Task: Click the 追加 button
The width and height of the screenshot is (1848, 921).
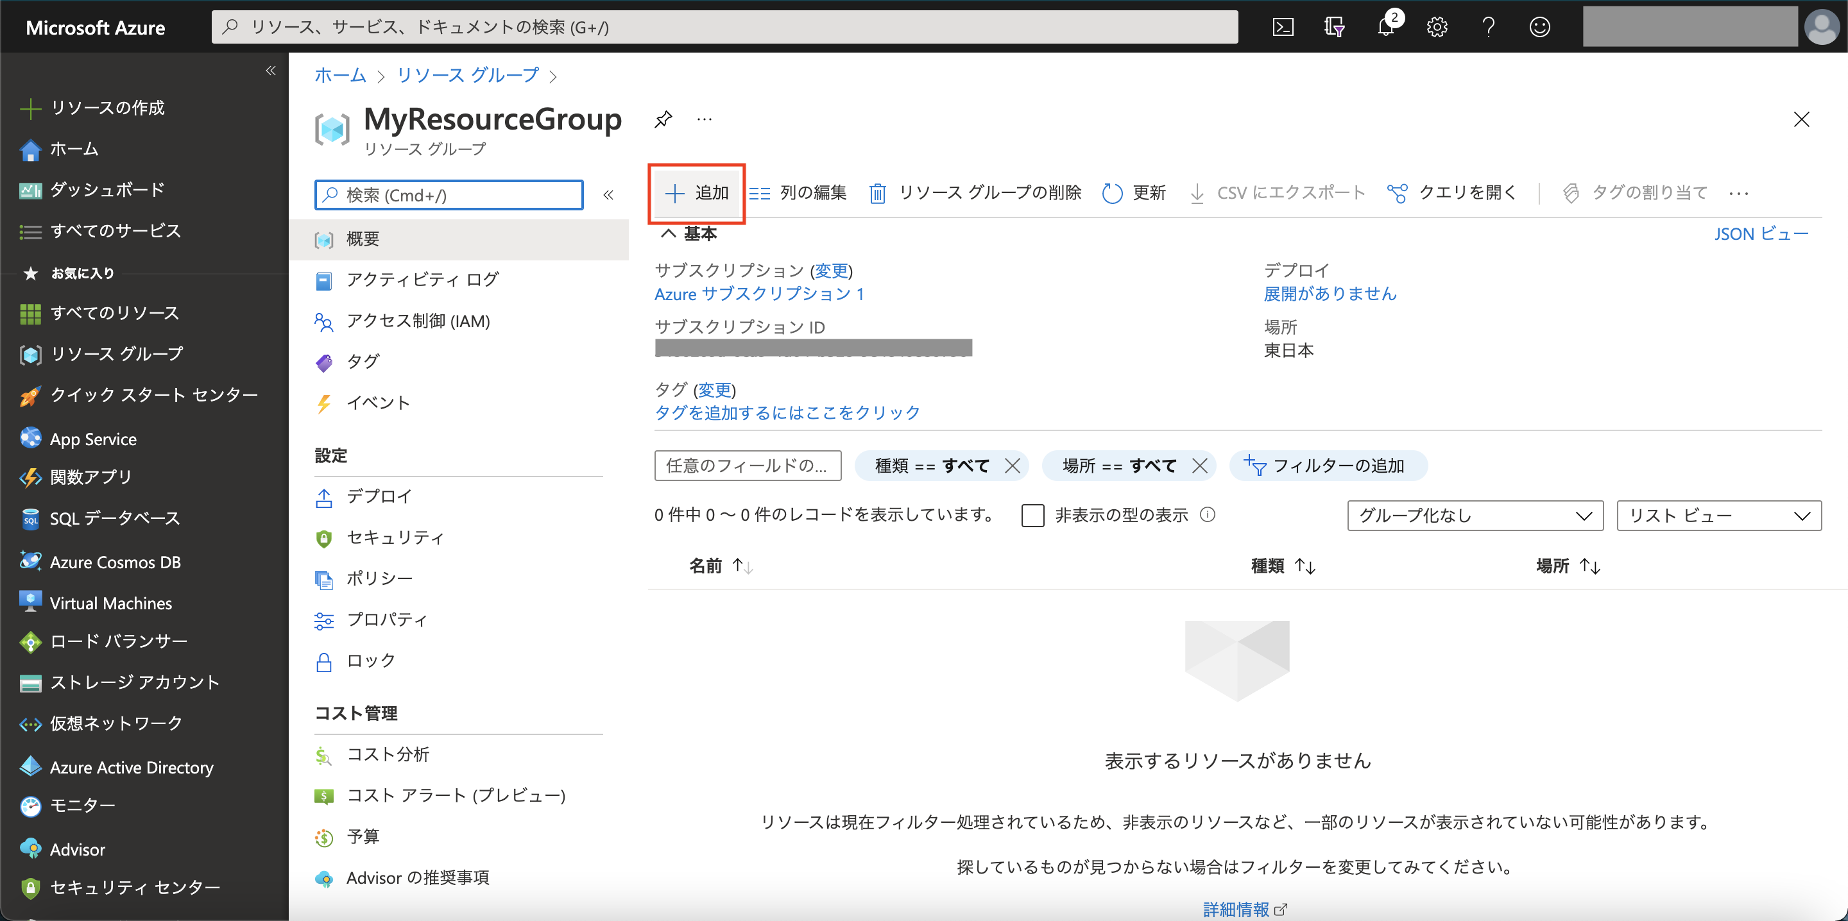Action: point(696,192)
